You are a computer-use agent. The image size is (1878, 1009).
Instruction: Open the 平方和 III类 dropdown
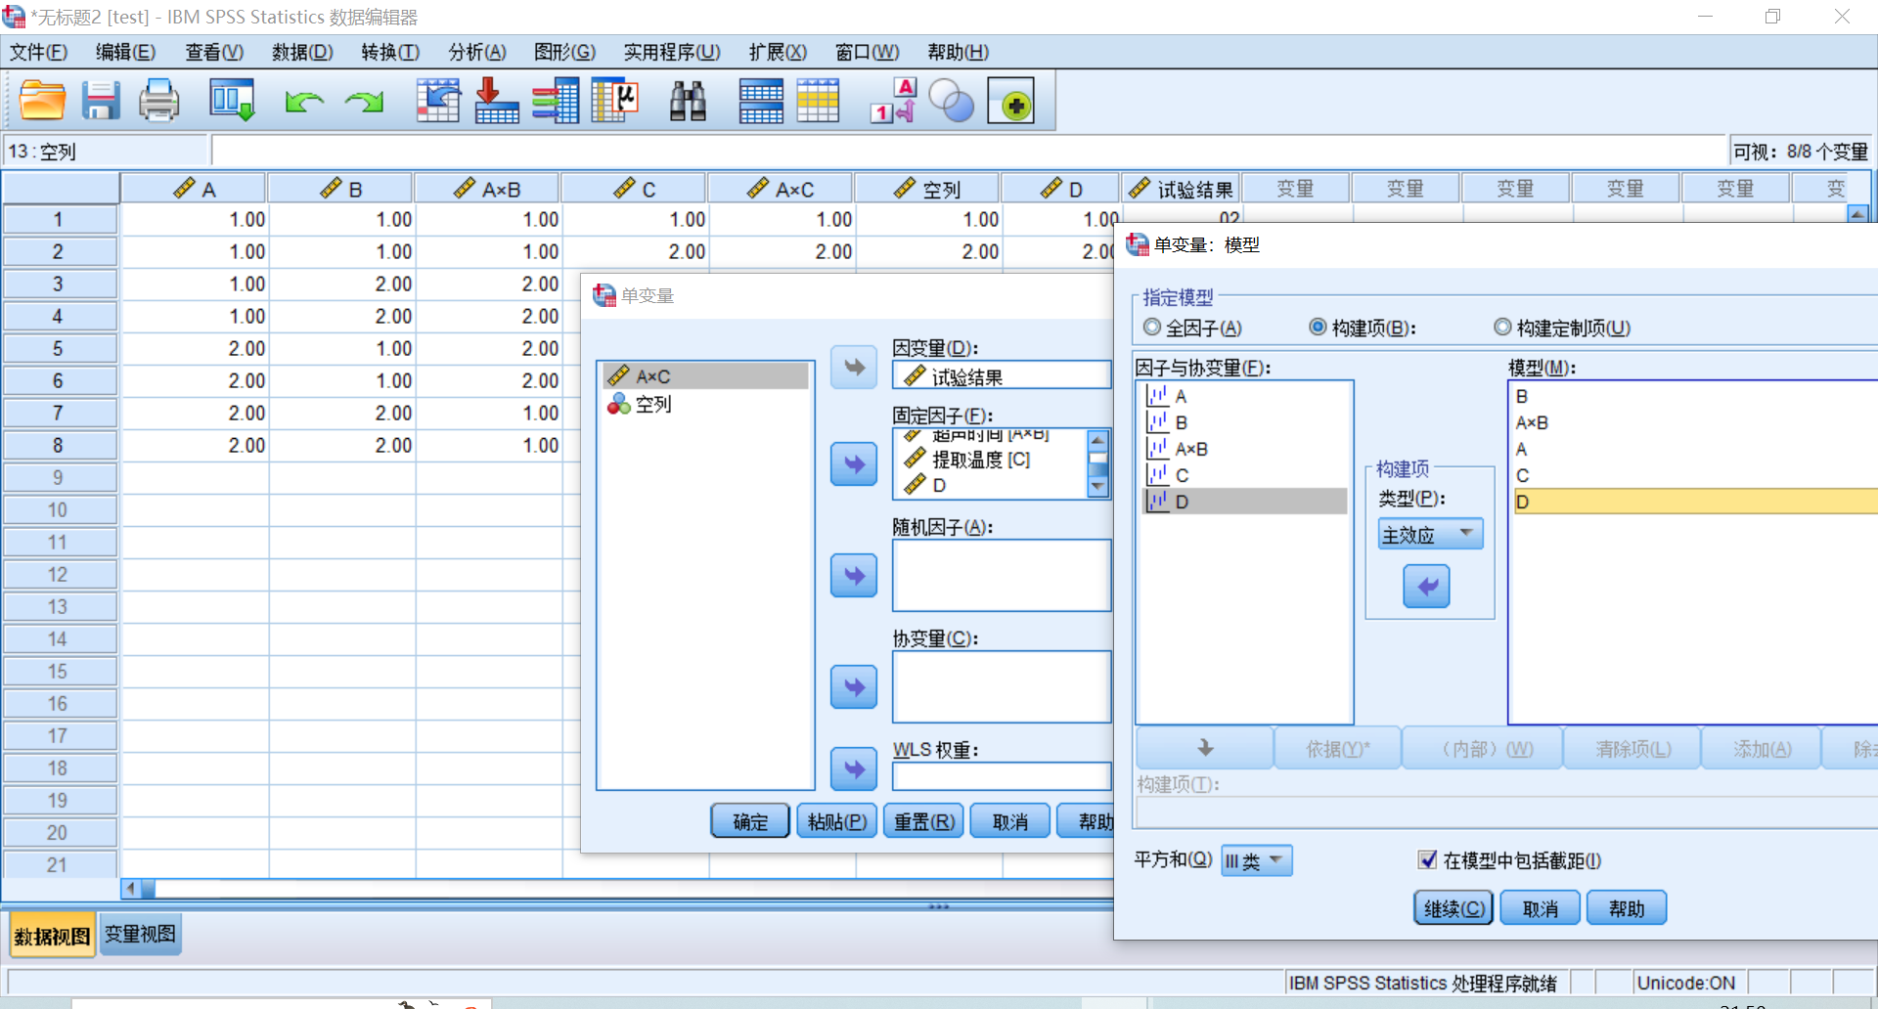pos(1256,860)
